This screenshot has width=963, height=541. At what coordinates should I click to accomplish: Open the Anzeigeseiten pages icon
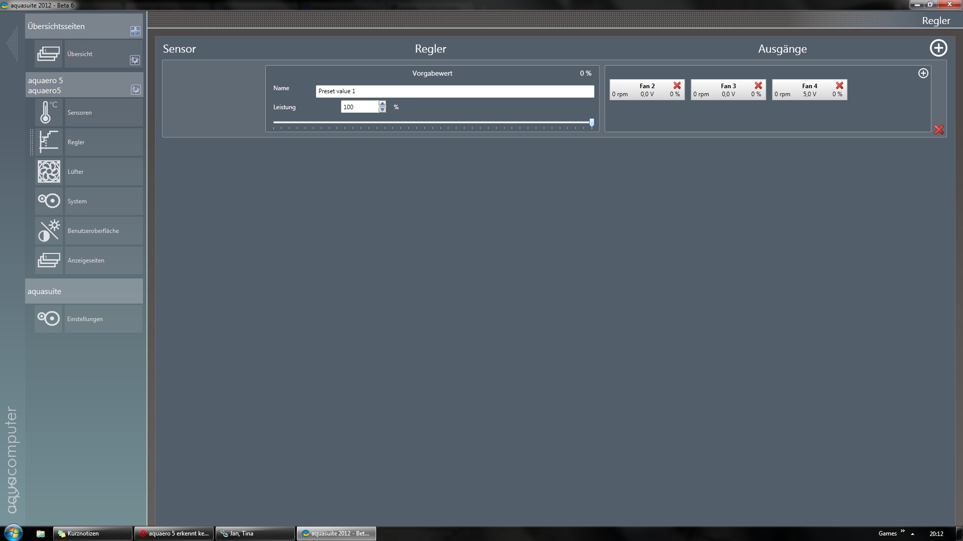[x=49, y=260]
